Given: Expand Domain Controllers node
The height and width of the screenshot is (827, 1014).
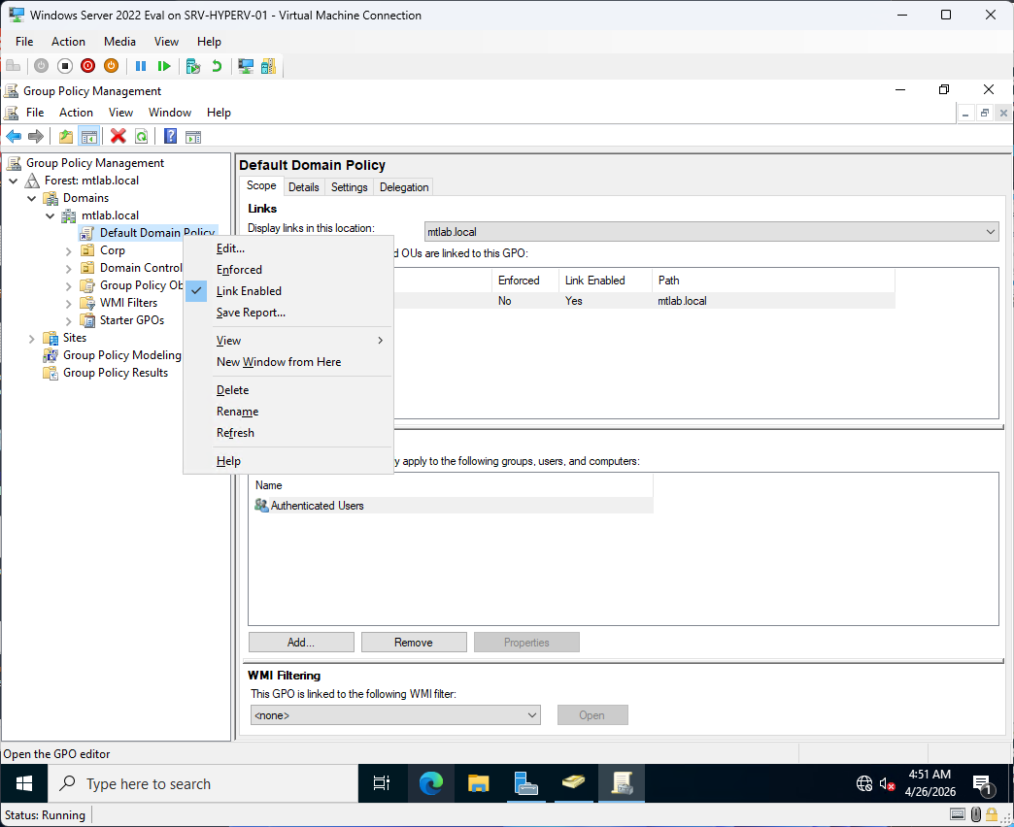Looking at the screenshot, I should tap(69, 268).
